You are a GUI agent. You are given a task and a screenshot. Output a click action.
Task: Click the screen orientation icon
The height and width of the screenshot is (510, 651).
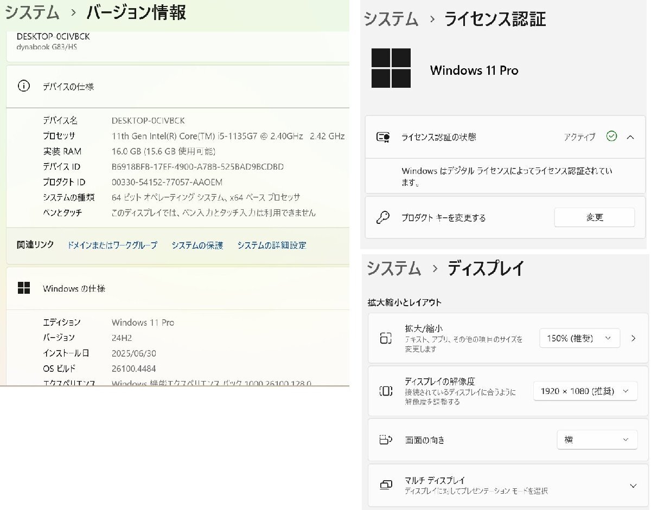click(x=386, y=440)
